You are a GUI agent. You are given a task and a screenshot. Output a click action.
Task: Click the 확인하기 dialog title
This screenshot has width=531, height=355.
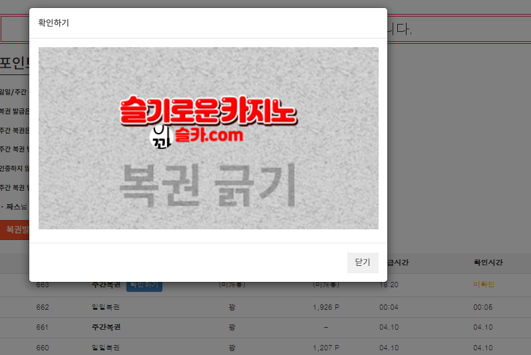[x=54, y=23]
